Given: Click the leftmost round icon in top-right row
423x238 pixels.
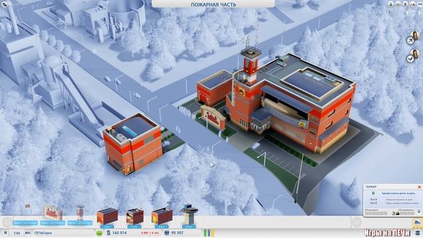Looking at the screenshot, I should tap(391, 5).
